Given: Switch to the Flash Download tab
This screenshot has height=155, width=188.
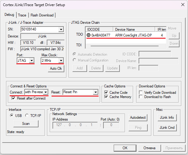Looking at the screenshot, I should click(x=42, y=15).
